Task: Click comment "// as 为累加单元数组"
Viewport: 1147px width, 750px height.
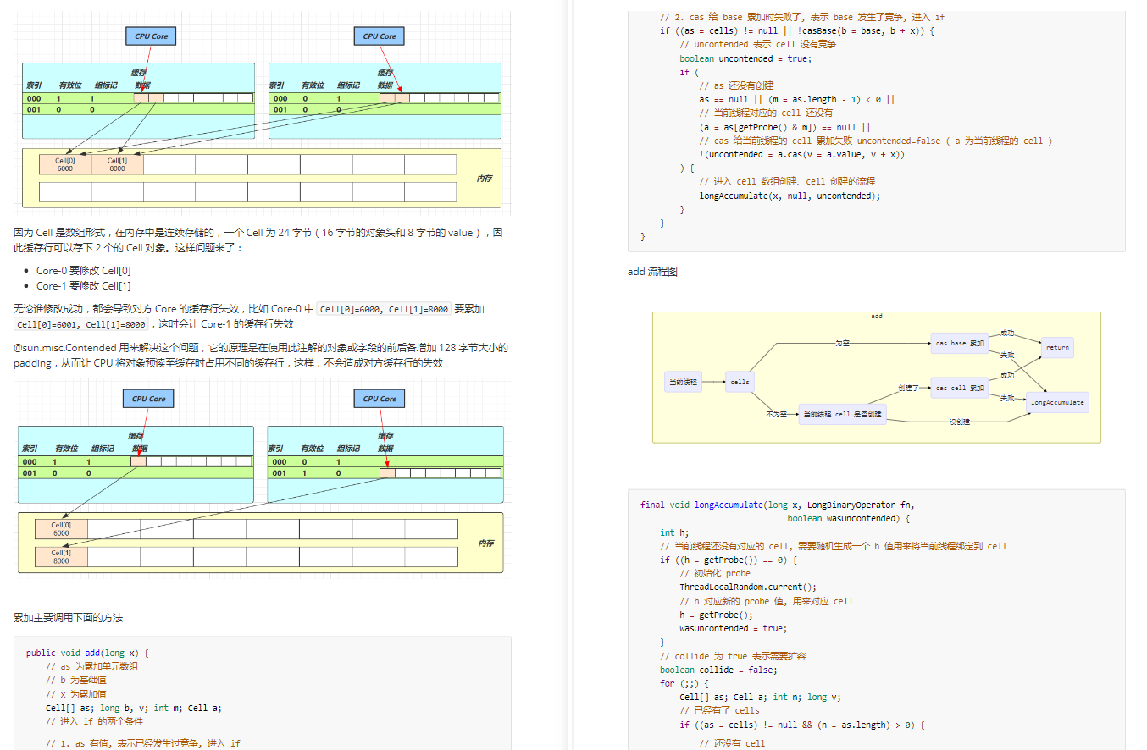Action: click(x=91, y=666)
